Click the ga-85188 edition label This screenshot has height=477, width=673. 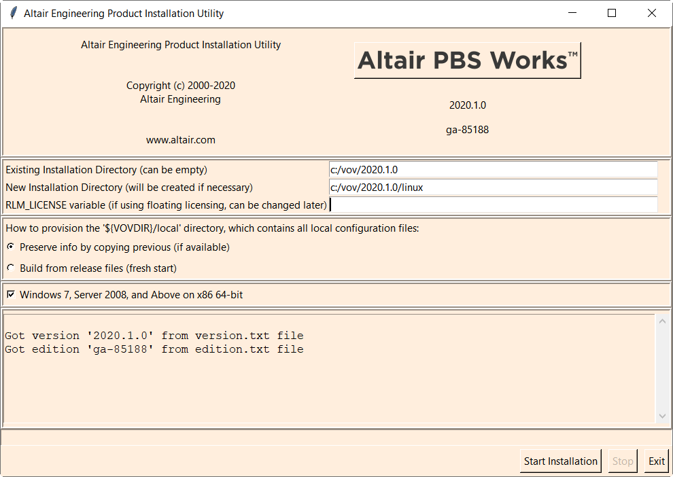click(x=467, y=130)
